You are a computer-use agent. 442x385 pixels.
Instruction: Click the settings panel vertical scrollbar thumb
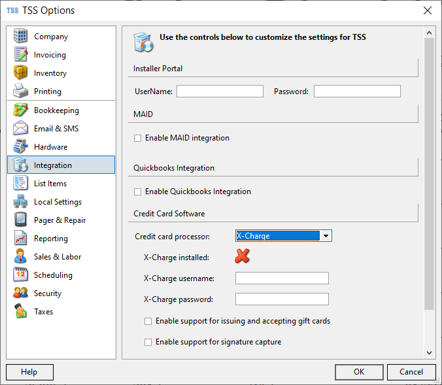click(x=429, y=173)
